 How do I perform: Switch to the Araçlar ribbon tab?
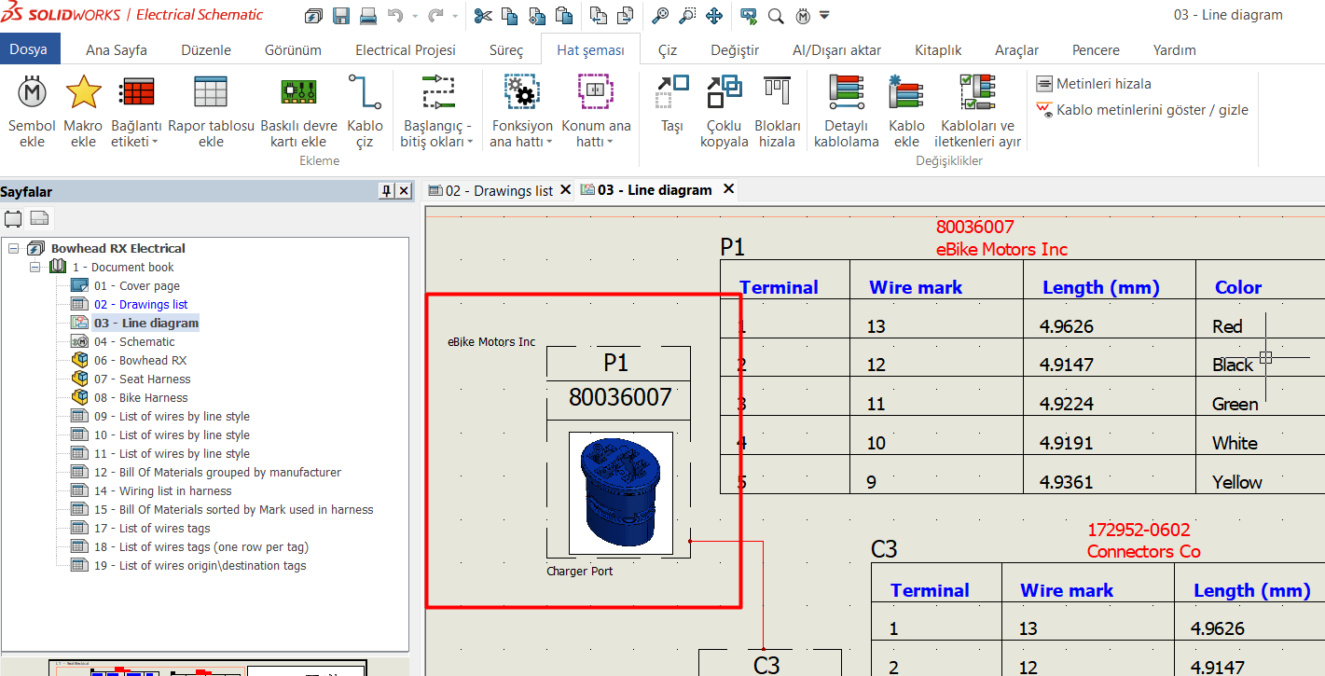[x=1017, y=50]
